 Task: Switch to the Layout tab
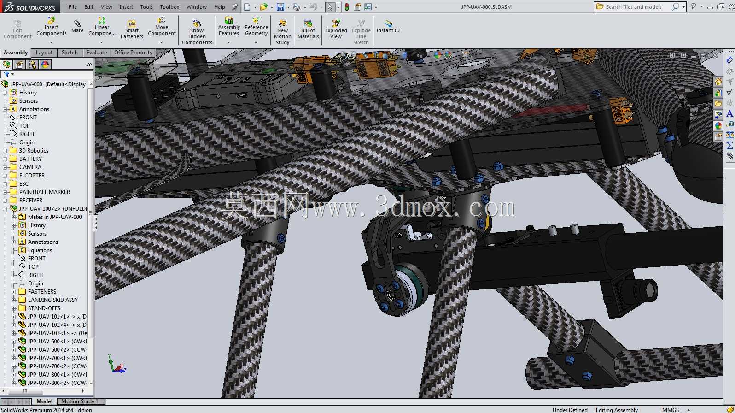(x=44, y=53)
